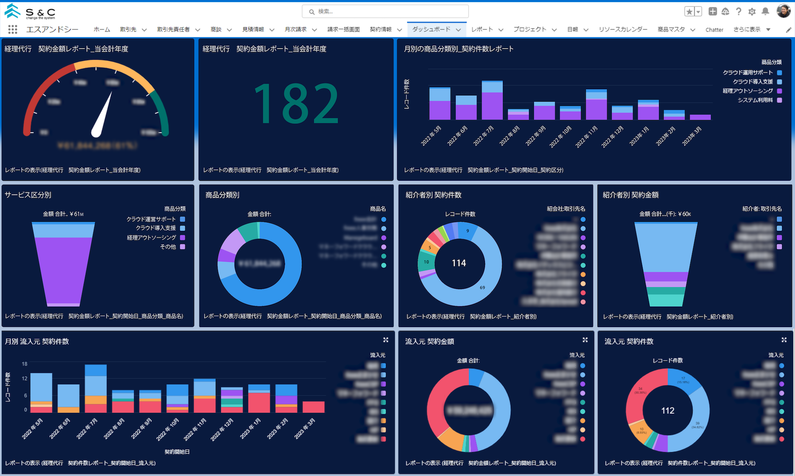This screenshot has width=795, height=476.
Task: Expand the プロジェクト tab dropdown chevron
Action: click(554, 30)
